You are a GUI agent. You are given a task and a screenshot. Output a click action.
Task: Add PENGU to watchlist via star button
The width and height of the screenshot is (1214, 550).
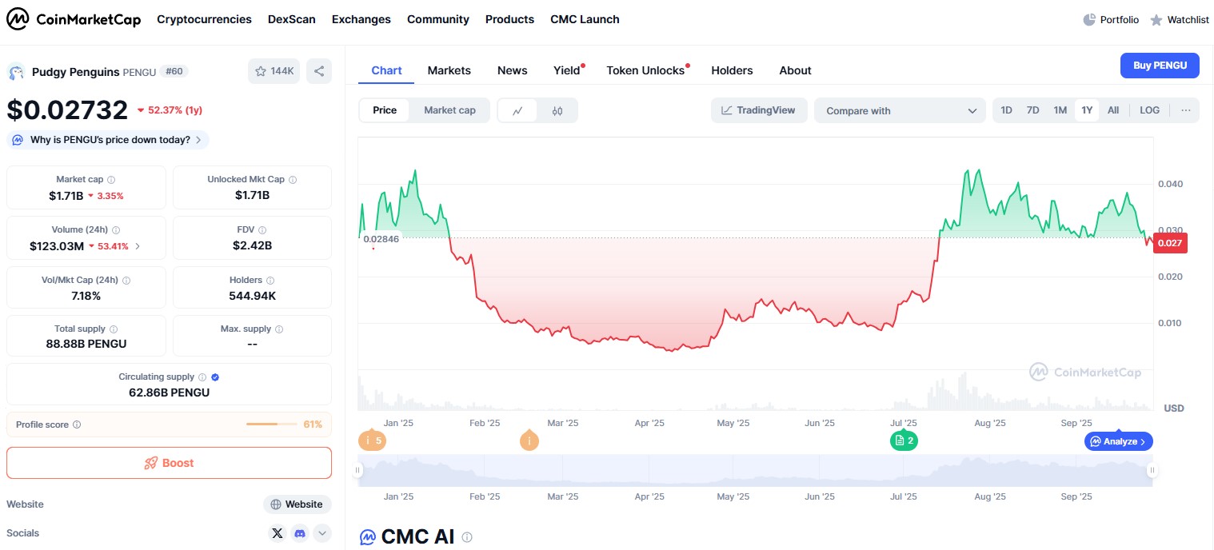(x=274, y=71)
